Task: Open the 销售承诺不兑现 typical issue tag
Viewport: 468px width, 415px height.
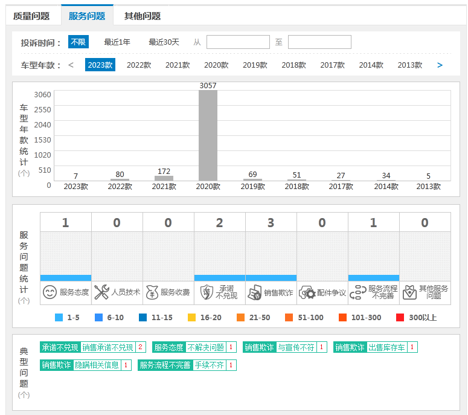Action: (107, 347)
